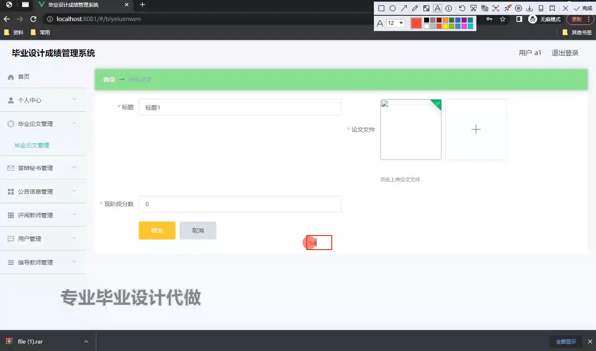The width and height of the screenshot is (596, 351).
Task: Pick the dark green color swatch
Action: coord(452,20)
